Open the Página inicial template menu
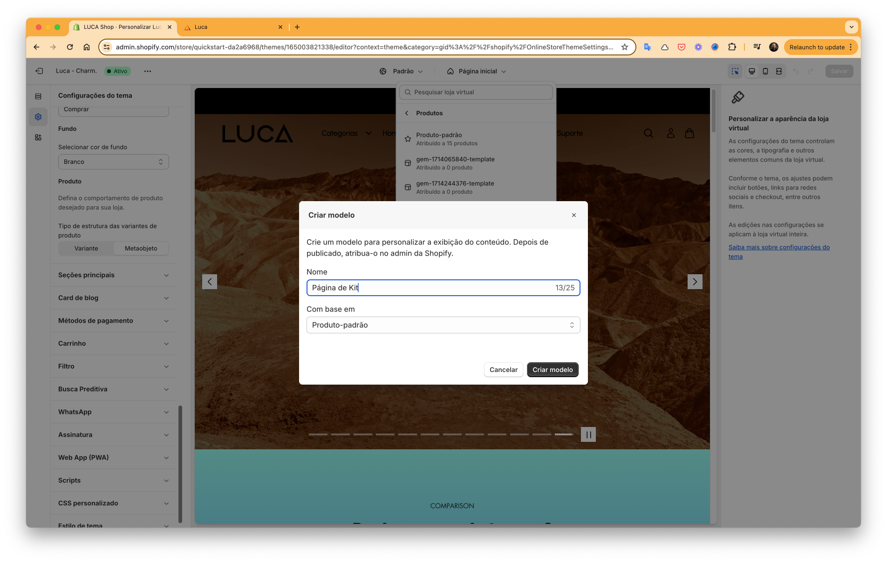 pos(477,71)
